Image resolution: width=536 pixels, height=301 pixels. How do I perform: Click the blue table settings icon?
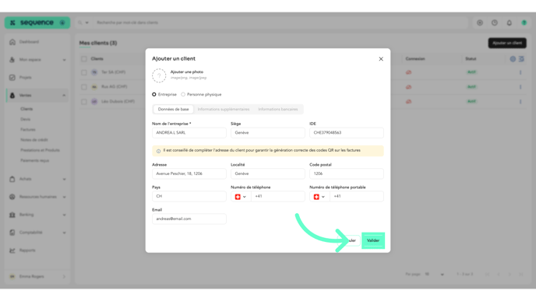(x=513, y=59)
